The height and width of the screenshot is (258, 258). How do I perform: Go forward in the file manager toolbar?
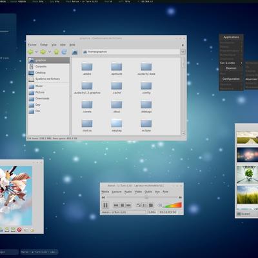[43, 52]
